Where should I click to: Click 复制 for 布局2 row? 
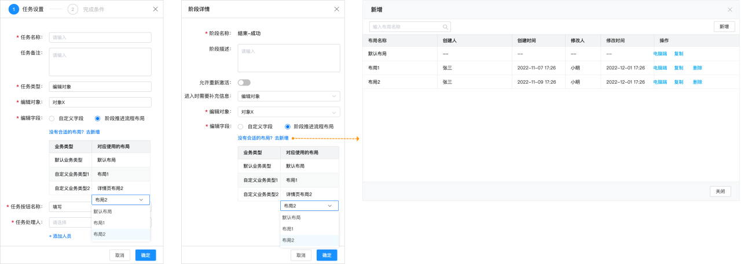coord(678,82)
